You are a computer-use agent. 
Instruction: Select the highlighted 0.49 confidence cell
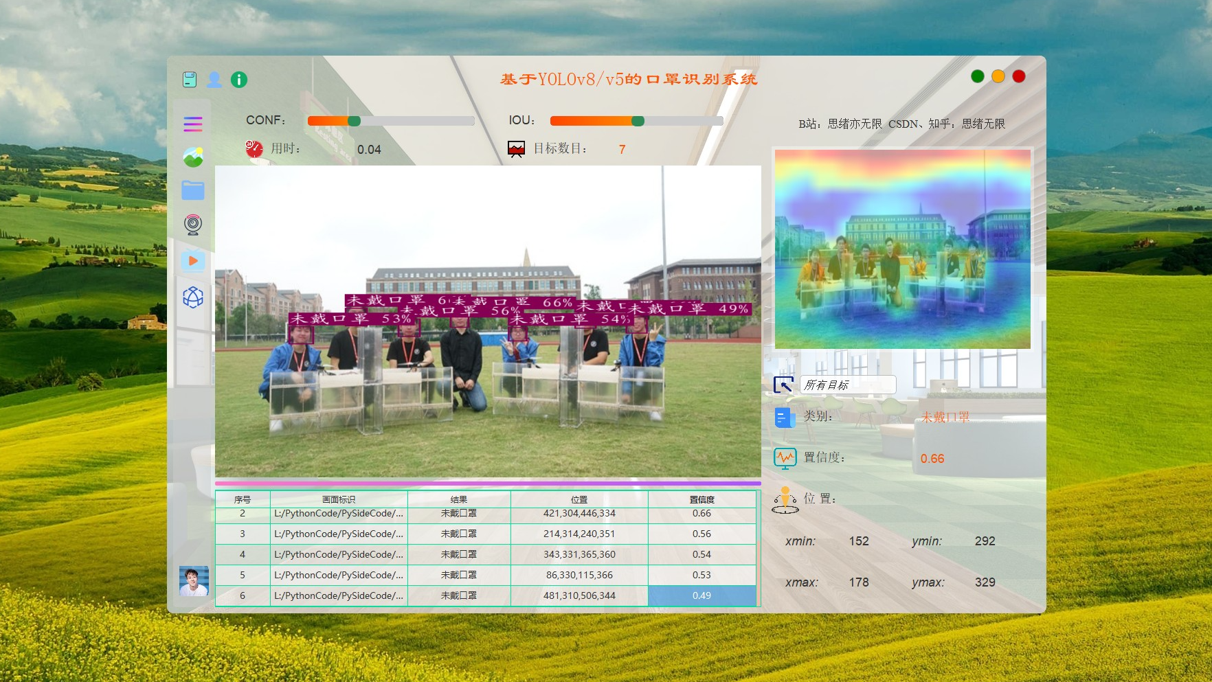(702, 595)
